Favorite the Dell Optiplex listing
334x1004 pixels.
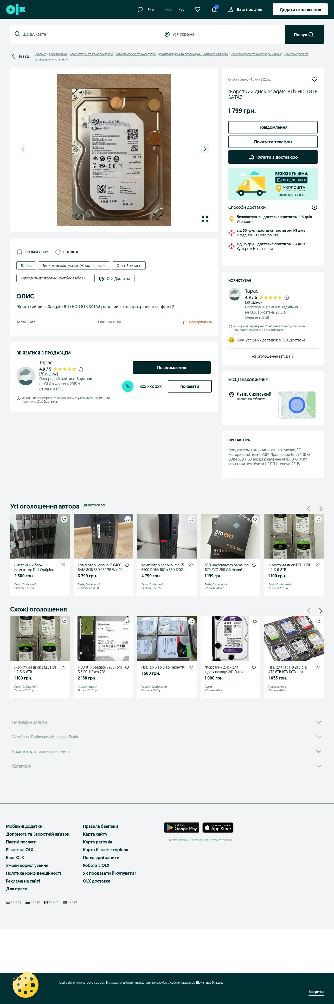[63, 565]
